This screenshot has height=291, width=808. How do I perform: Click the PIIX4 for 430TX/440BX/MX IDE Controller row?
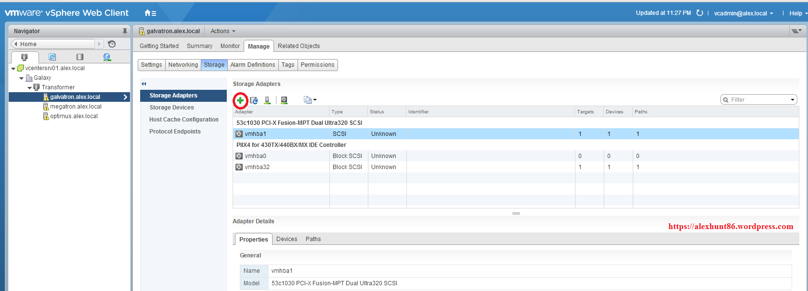516,145
